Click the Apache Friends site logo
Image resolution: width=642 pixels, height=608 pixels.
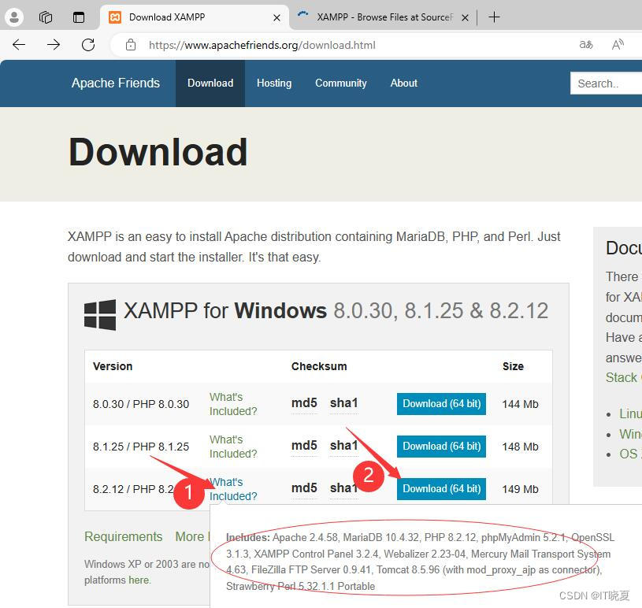116,83
